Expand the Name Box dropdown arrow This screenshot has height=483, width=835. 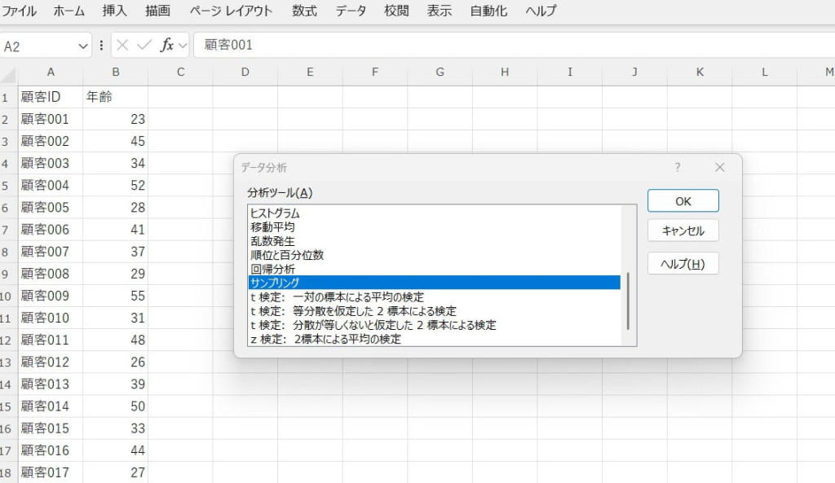click(82, 46)
